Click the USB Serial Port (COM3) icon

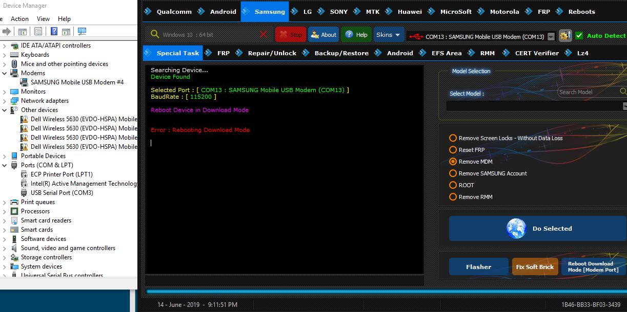[x=24, y=193]
